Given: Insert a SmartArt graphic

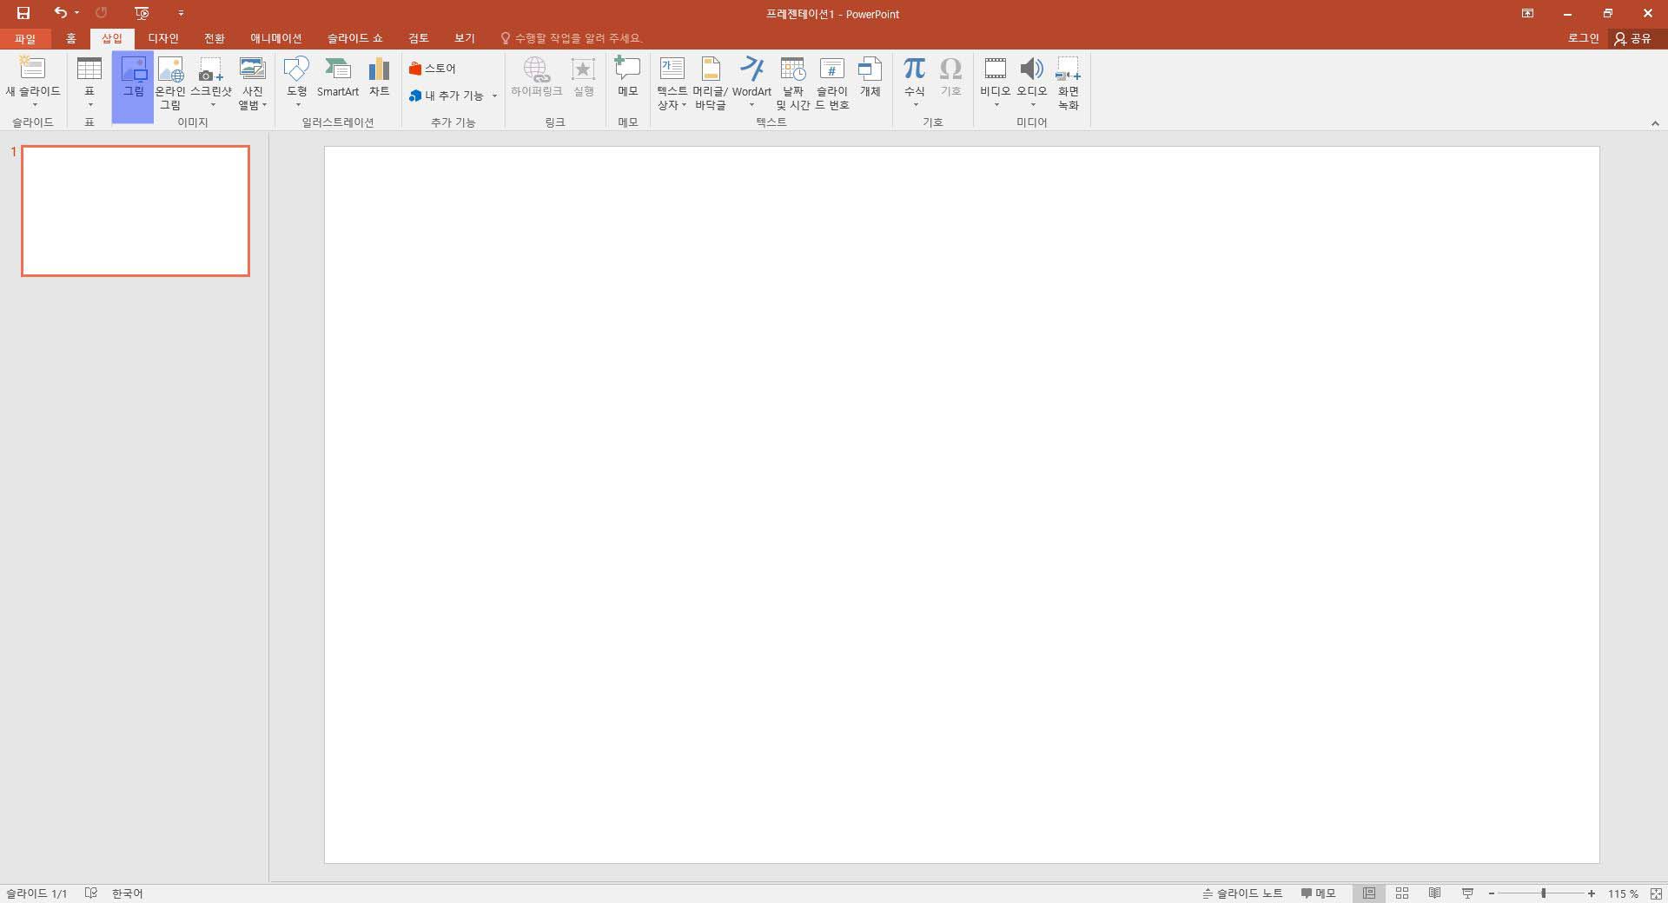Looking at the screenshot, I should 338,78.
